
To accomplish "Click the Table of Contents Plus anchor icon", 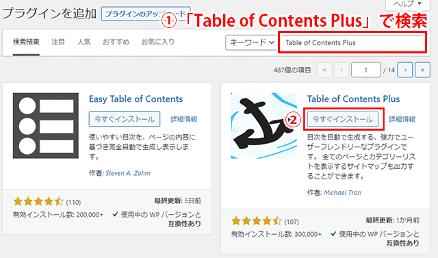I will tap(263, 126).
